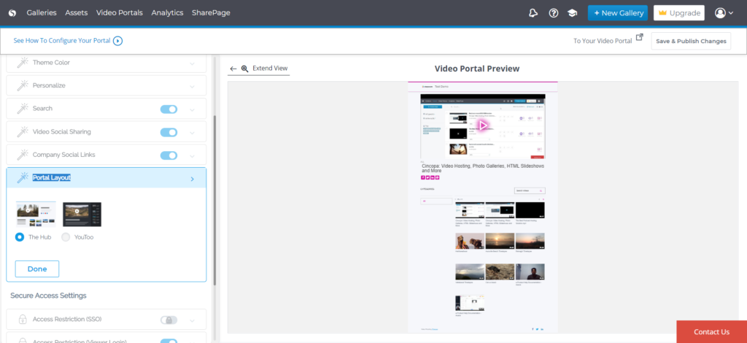Select The Hub layout thumbnail
This screenshot has width=747, height=343.
click(x=36, y=215)
